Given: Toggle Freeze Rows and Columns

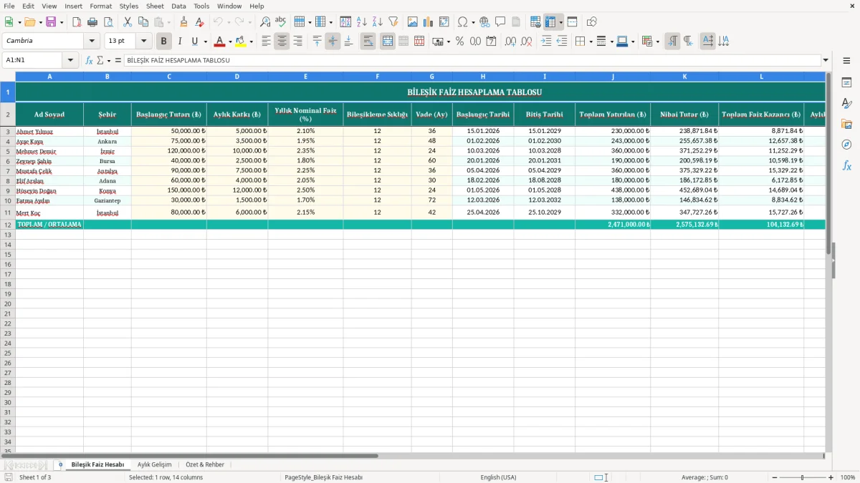Looking at the screenshot, I should (x=550, y=22).
